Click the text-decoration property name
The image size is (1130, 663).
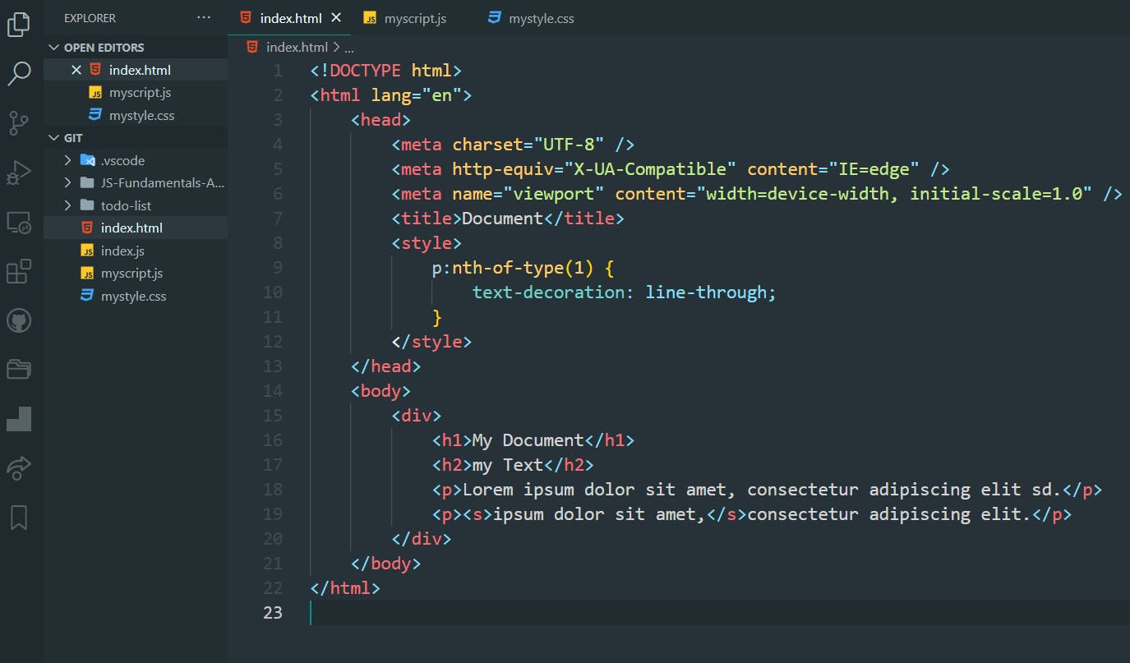548,292
